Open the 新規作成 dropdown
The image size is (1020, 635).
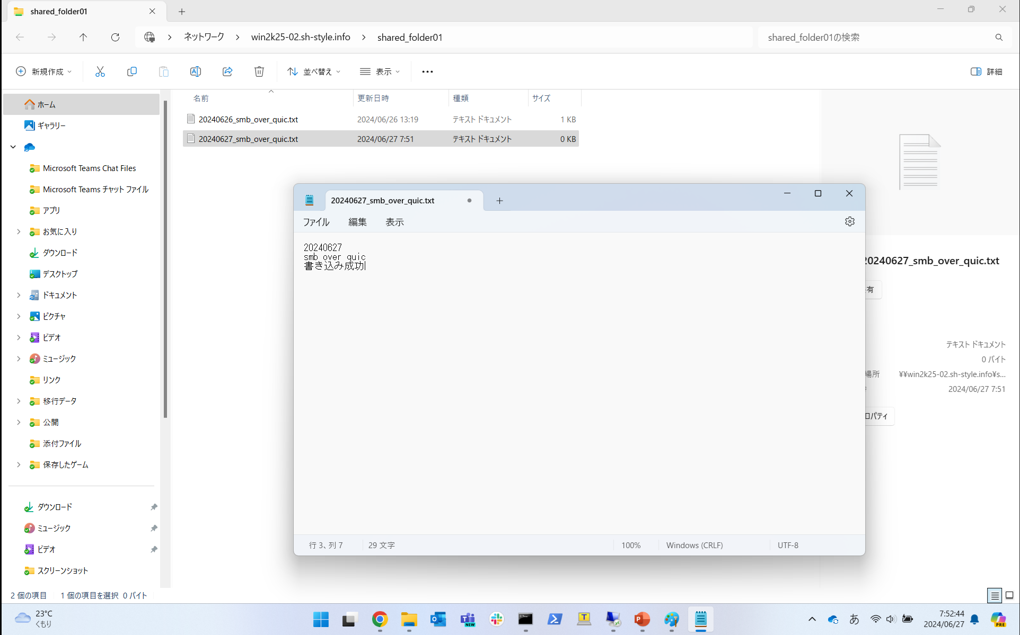(x=44, y=71)
